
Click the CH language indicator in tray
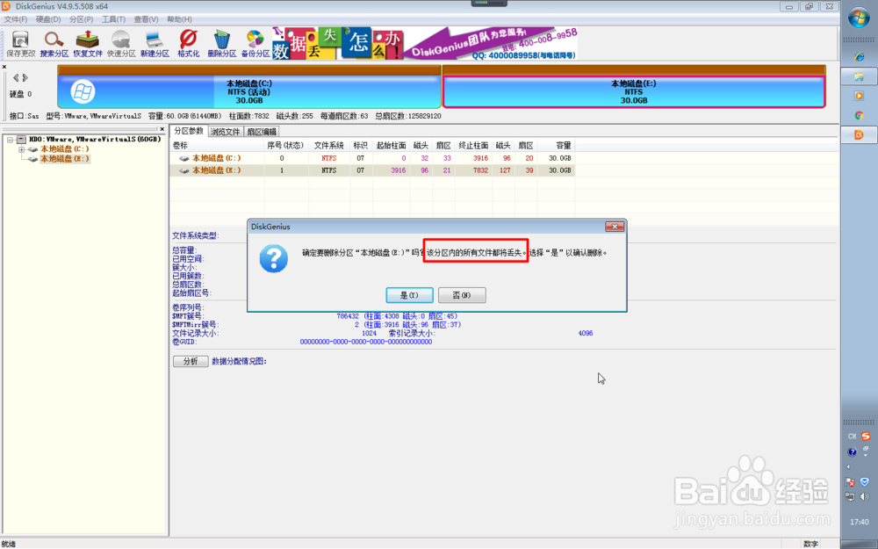click(x=852, y=436)
